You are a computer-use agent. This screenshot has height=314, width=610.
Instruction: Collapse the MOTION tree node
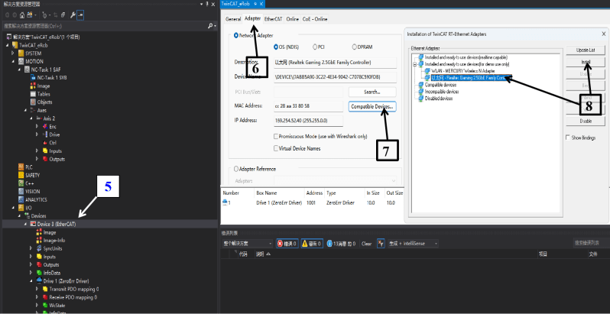[13, 61]
